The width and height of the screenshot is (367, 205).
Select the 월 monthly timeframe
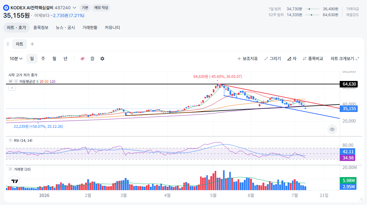point(54,59)
